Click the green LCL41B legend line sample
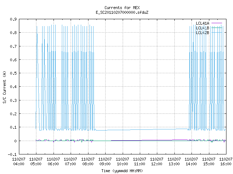This screenshot has width=233, height=174. point(217,28)
